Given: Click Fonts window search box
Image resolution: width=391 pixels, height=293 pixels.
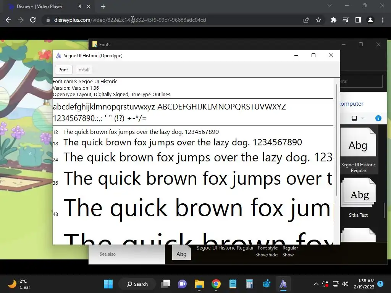Looking at the screenshot, I should click(x=361, y=81).
